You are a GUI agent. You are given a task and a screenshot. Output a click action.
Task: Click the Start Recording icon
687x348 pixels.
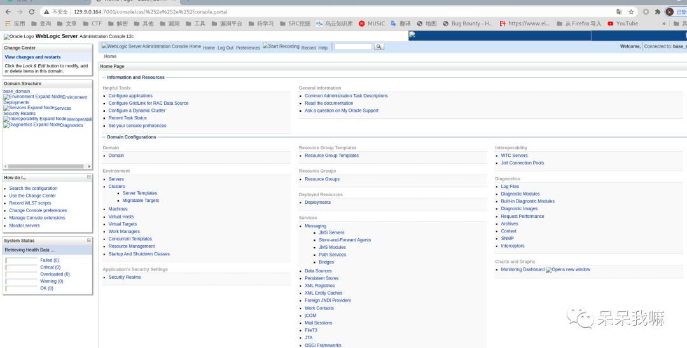tap(281, 46)
